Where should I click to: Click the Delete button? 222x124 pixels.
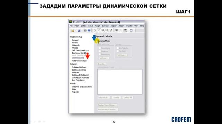coord(116,97)
